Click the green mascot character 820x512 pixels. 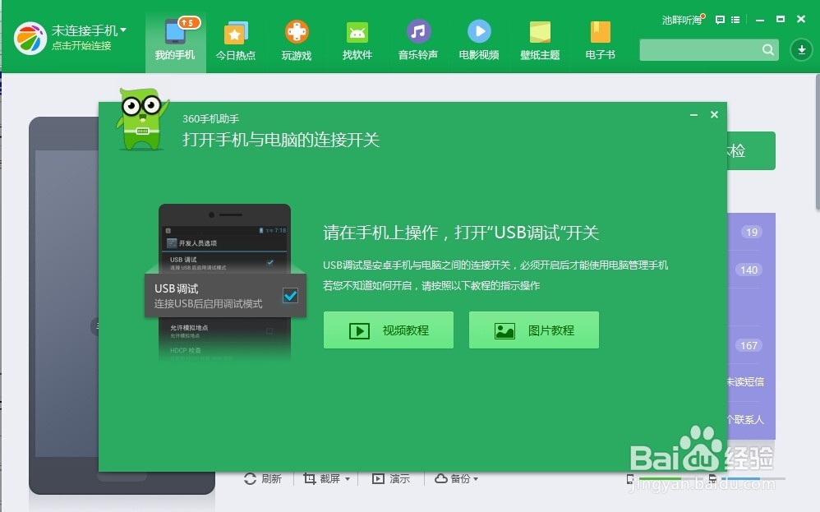[x=142, y=119]
